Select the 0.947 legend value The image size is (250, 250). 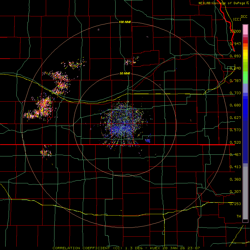(x=235, y=44)
